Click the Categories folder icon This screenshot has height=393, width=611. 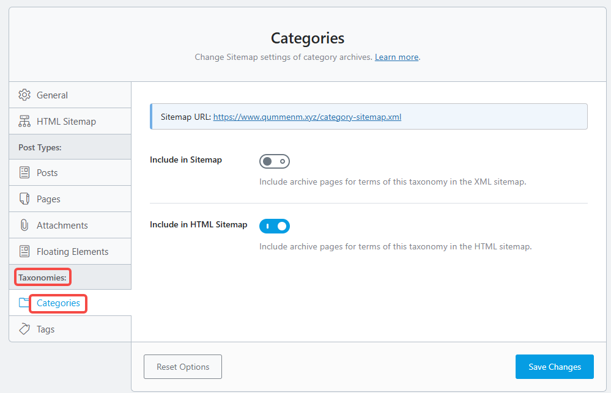coord(24,303)
